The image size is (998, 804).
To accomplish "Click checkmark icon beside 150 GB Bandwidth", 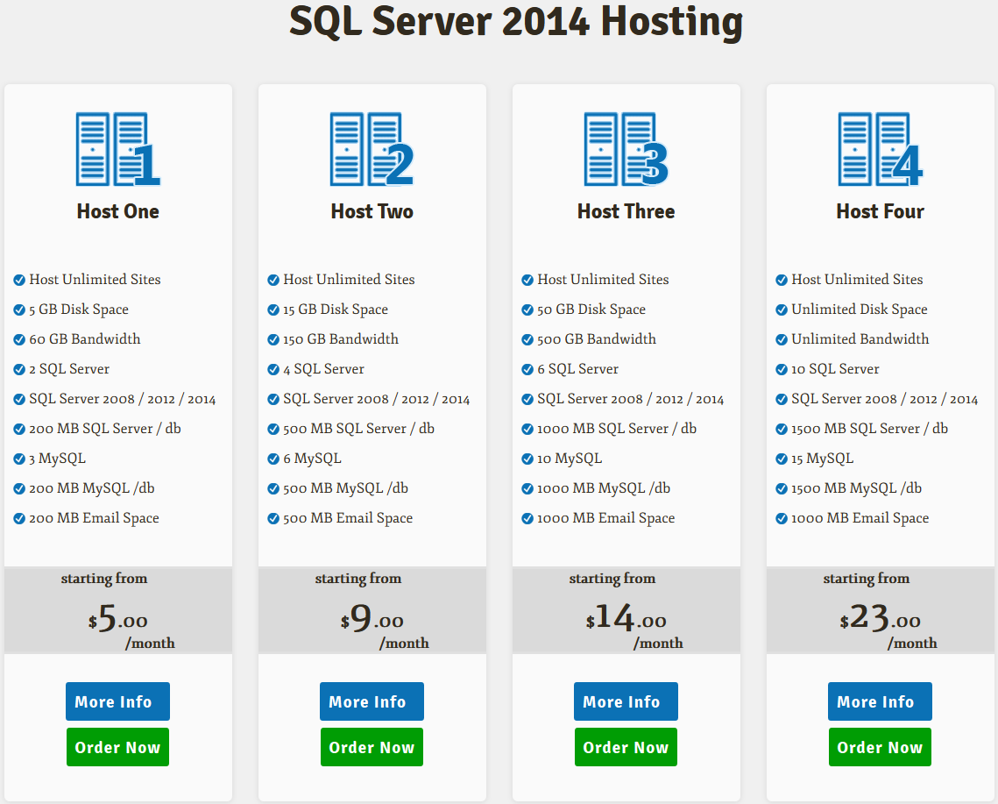I will [x=273, y=339].
